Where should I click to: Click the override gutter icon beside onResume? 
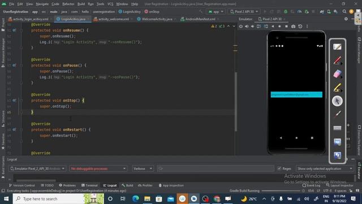click(x=14, y=30)
